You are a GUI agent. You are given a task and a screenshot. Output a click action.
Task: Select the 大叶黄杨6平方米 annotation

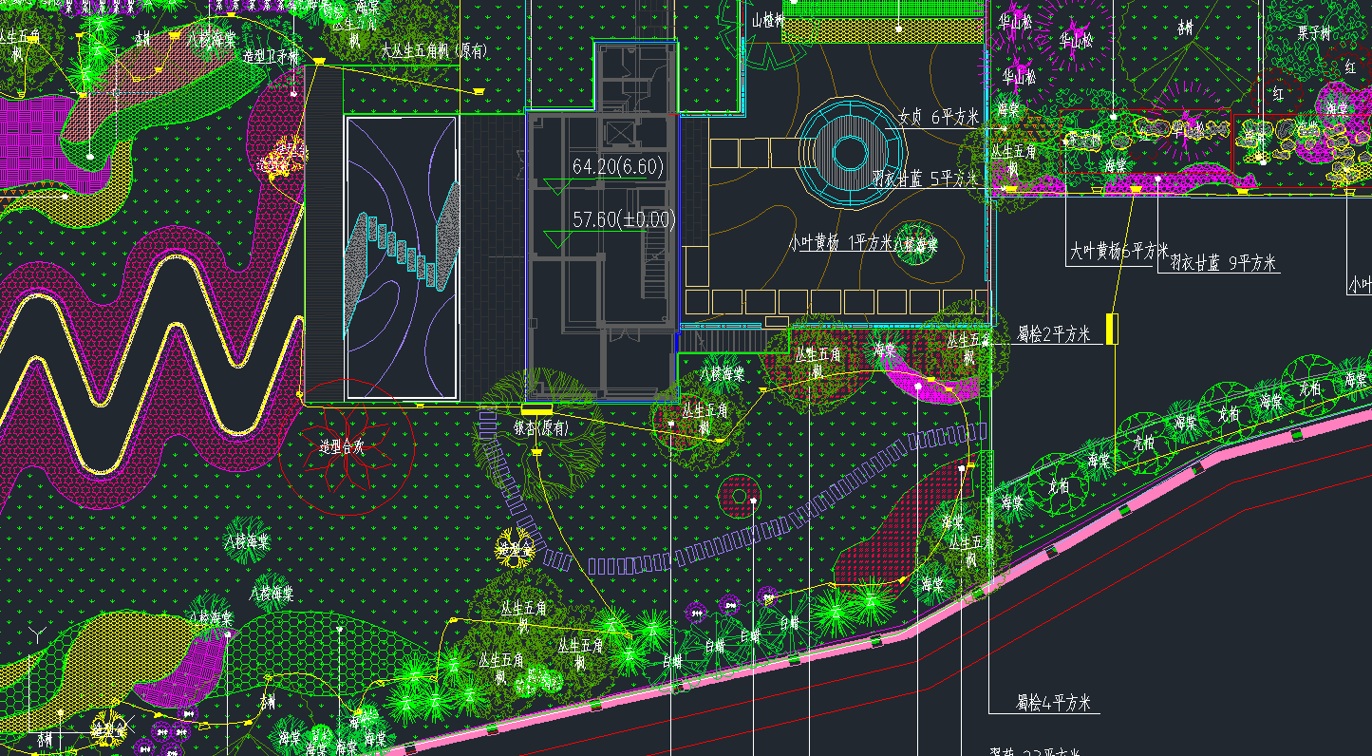pos(1119,252)
